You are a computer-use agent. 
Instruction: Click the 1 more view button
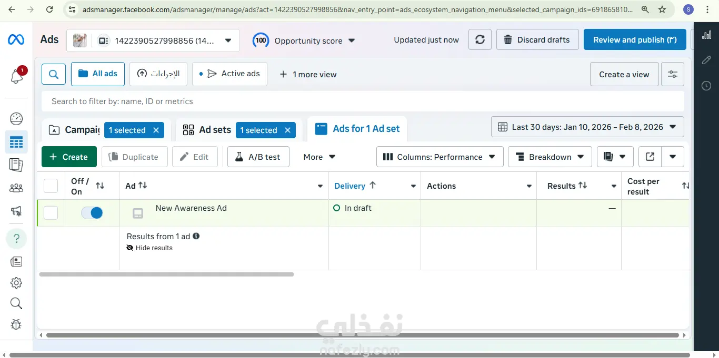[x=308, y=74]
